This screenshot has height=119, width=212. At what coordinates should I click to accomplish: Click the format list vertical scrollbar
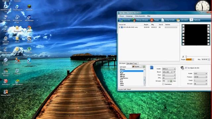(x=144, y=77)
